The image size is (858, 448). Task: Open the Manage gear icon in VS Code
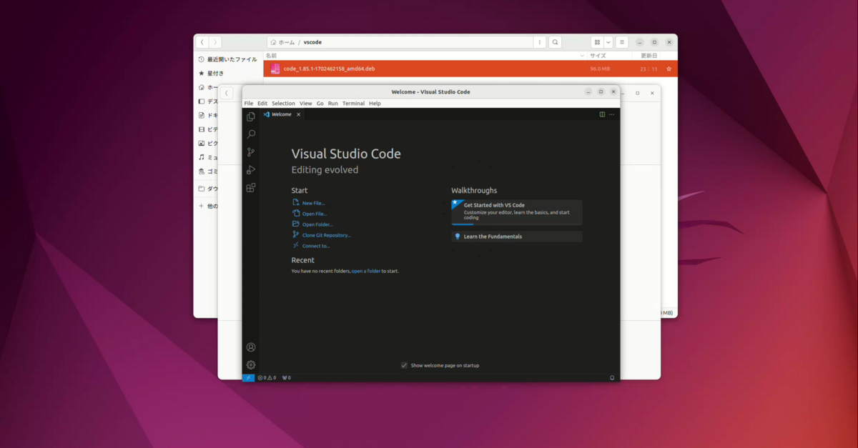[251, 365]
